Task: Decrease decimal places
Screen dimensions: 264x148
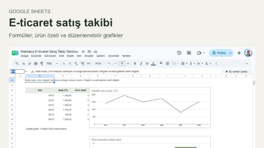Action: point(76,63)
